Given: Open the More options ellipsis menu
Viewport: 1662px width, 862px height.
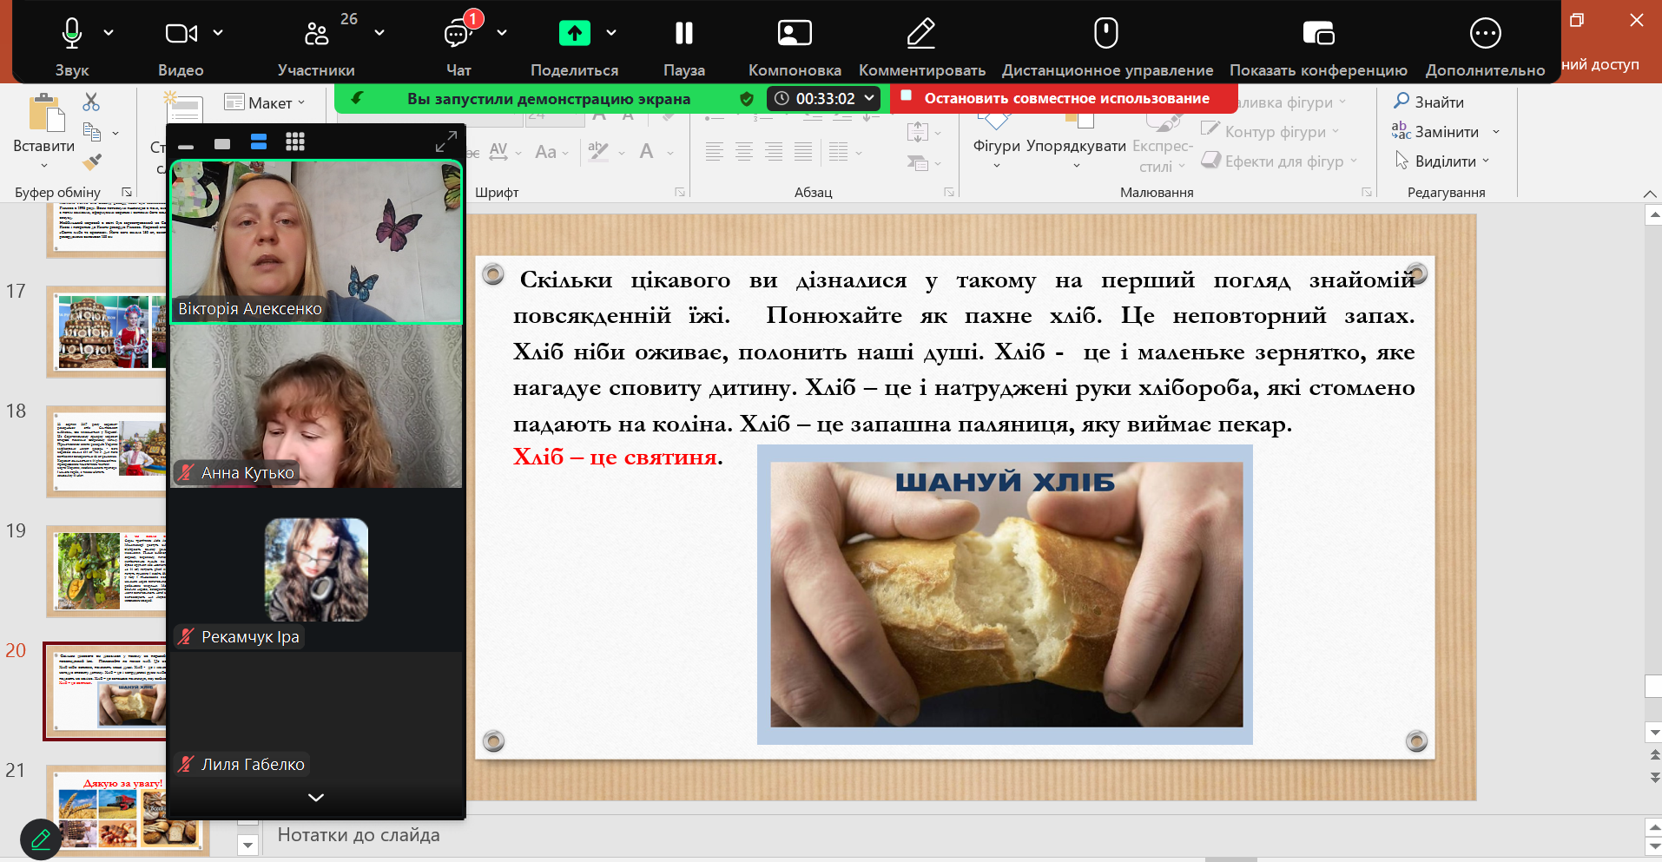Looking at the screenshot, I should click(x=1485, y=34).
